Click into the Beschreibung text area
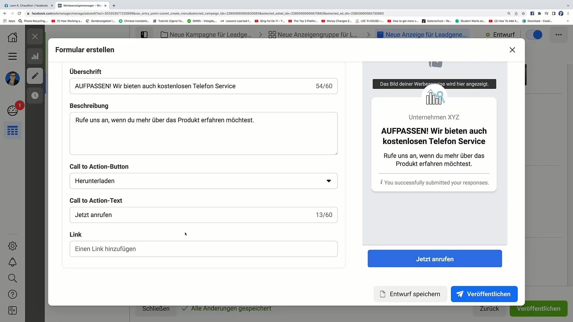Screen dimensions: 573x322 [x=204, y=134]
